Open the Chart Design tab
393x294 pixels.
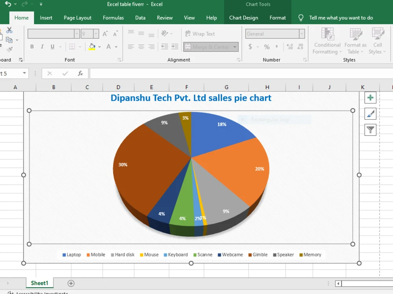coord(243,18)
